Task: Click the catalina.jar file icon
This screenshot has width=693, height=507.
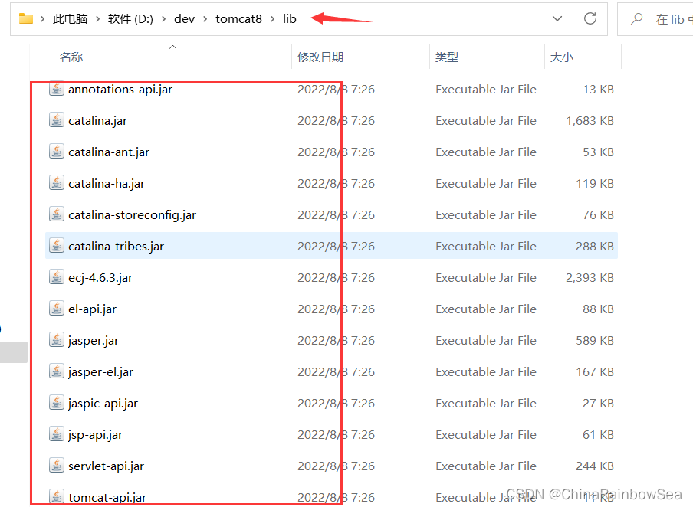Action: click(x=56, y=120)
